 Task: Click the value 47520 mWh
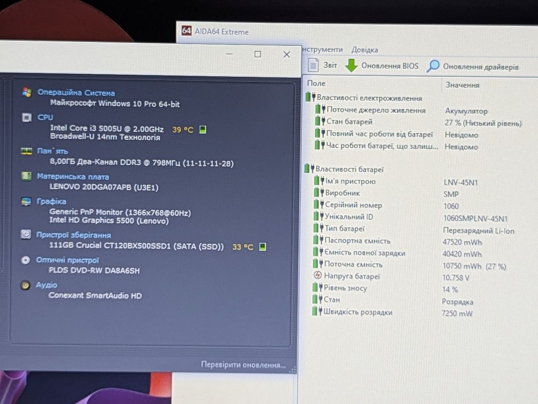[462, 242]
